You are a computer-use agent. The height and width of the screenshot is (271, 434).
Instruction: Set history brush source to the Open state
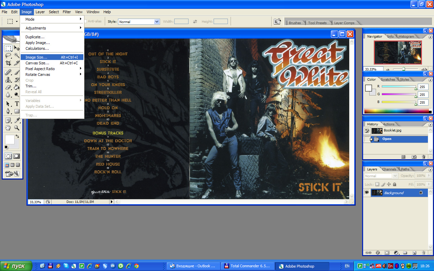click(x=367, y=139)
